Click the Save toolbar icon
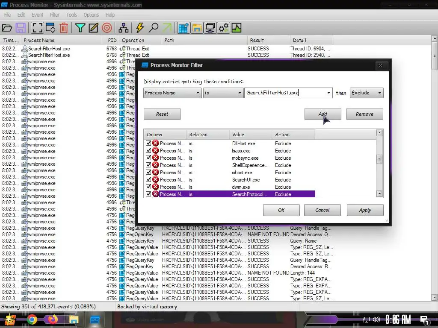438x328 pixels. coord(21,28)
